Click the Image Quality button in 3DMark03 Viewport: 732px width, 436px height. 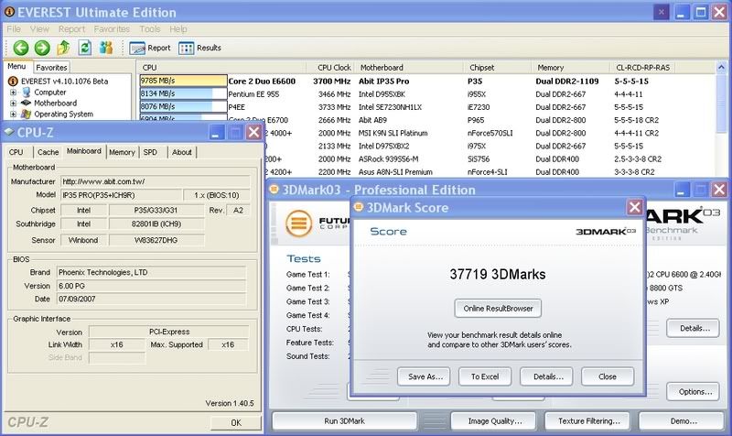(495, 421)
